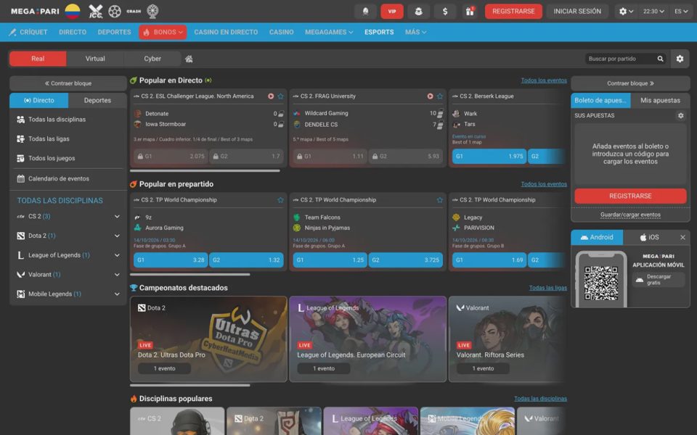Click the search magnifier icon
Image resolution: width=697 pixels, height=435 pixels.
point(661,59)
